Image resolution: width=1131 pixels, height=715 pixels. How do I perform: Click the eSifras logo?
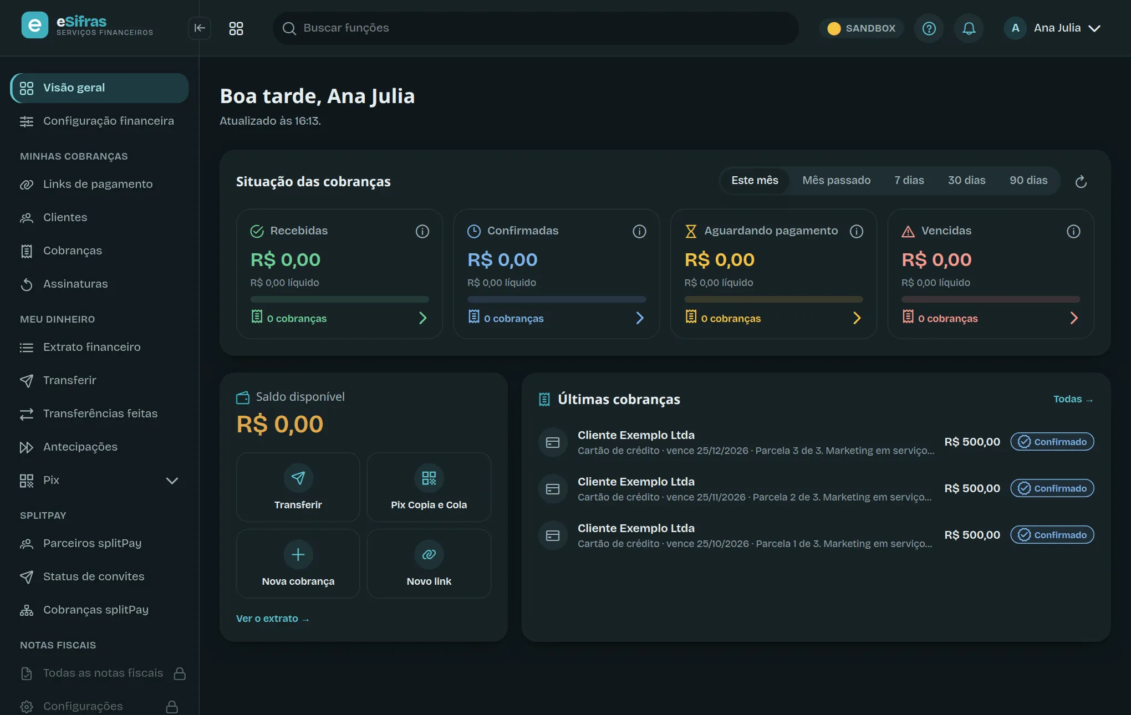(x=88, y=25)
